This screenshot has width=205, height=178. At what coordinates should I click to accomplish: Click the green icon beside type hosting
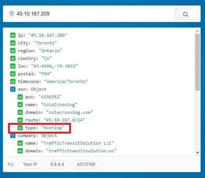click(20, 128)
